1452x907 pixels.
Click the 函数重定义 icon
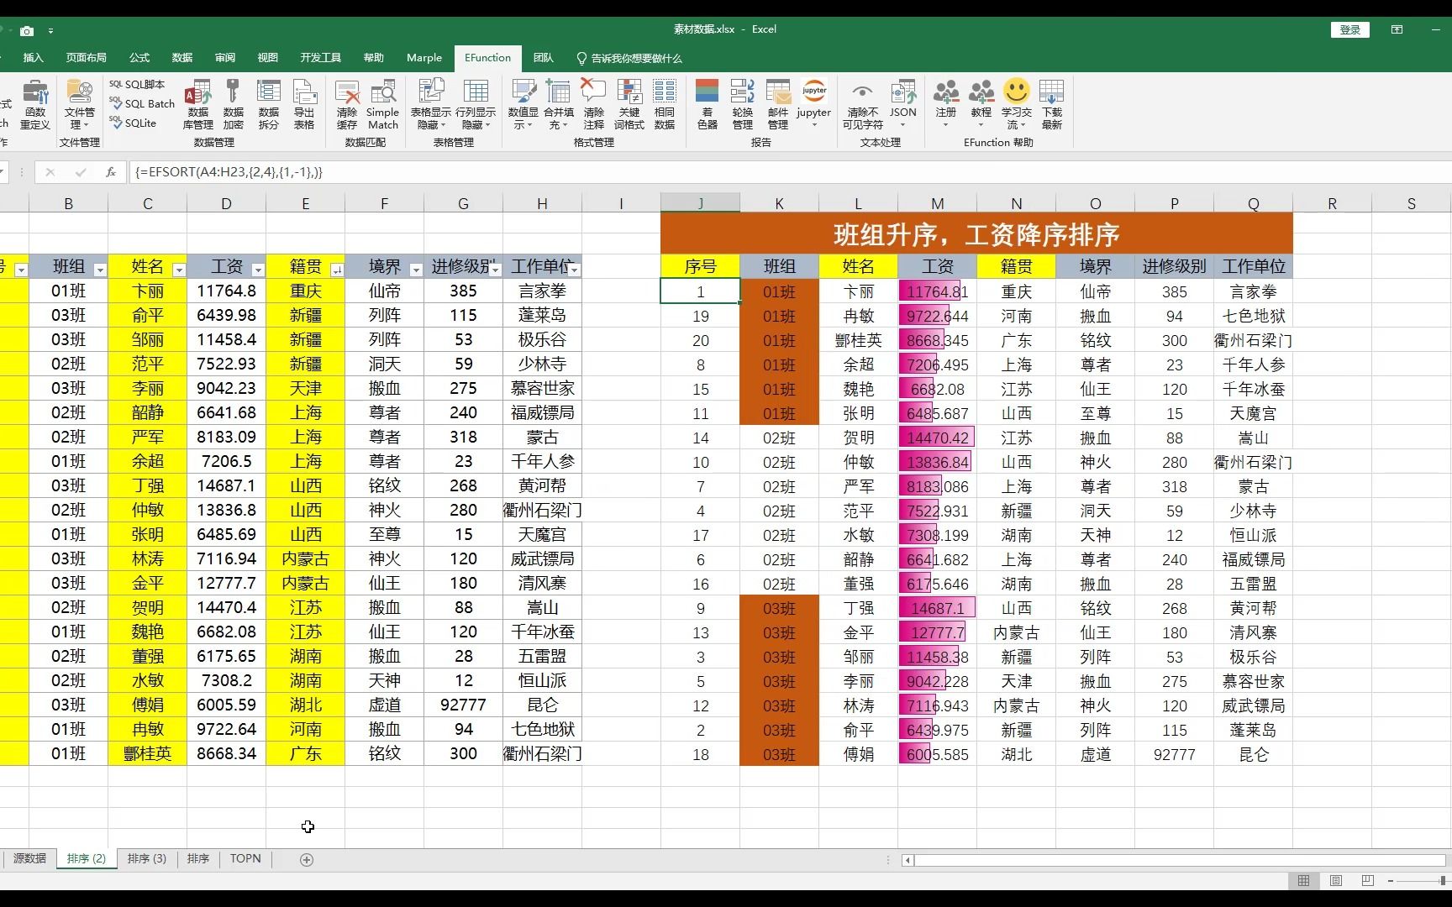click(35, 104)
